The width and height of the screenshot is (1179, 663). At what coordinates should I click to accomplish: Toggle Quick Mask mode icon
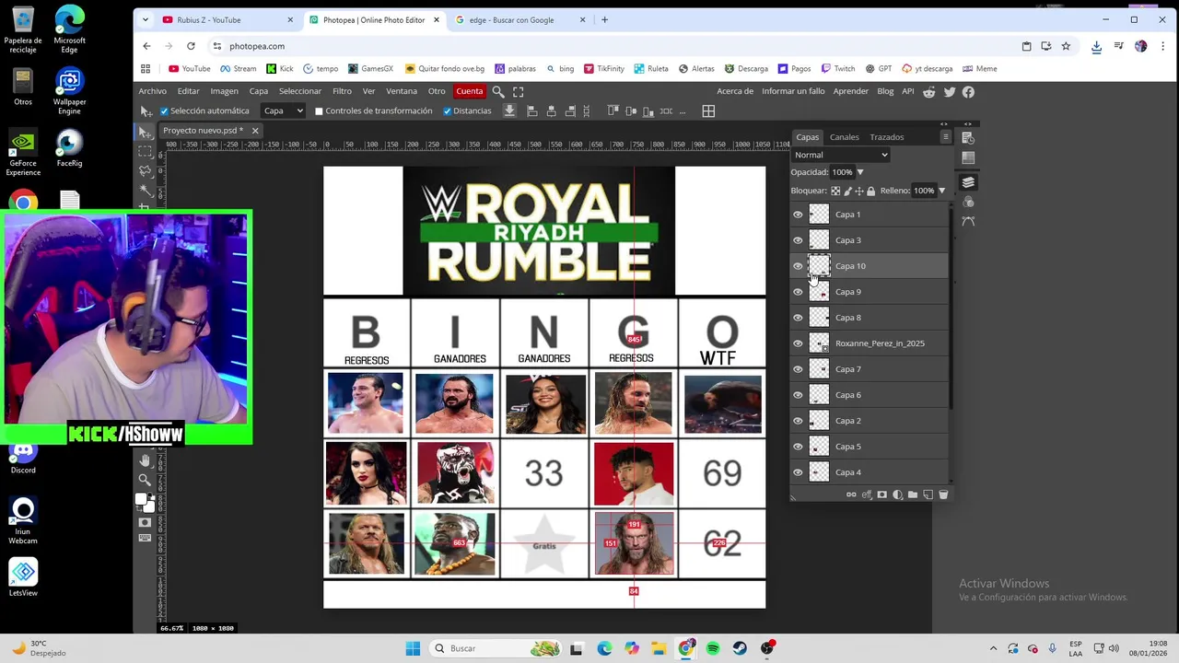pos(145,522)
